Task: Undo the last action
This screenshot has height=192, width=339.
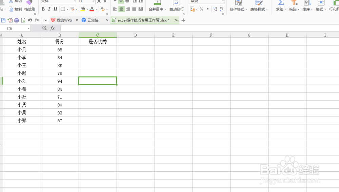Action: click(30, 20)
